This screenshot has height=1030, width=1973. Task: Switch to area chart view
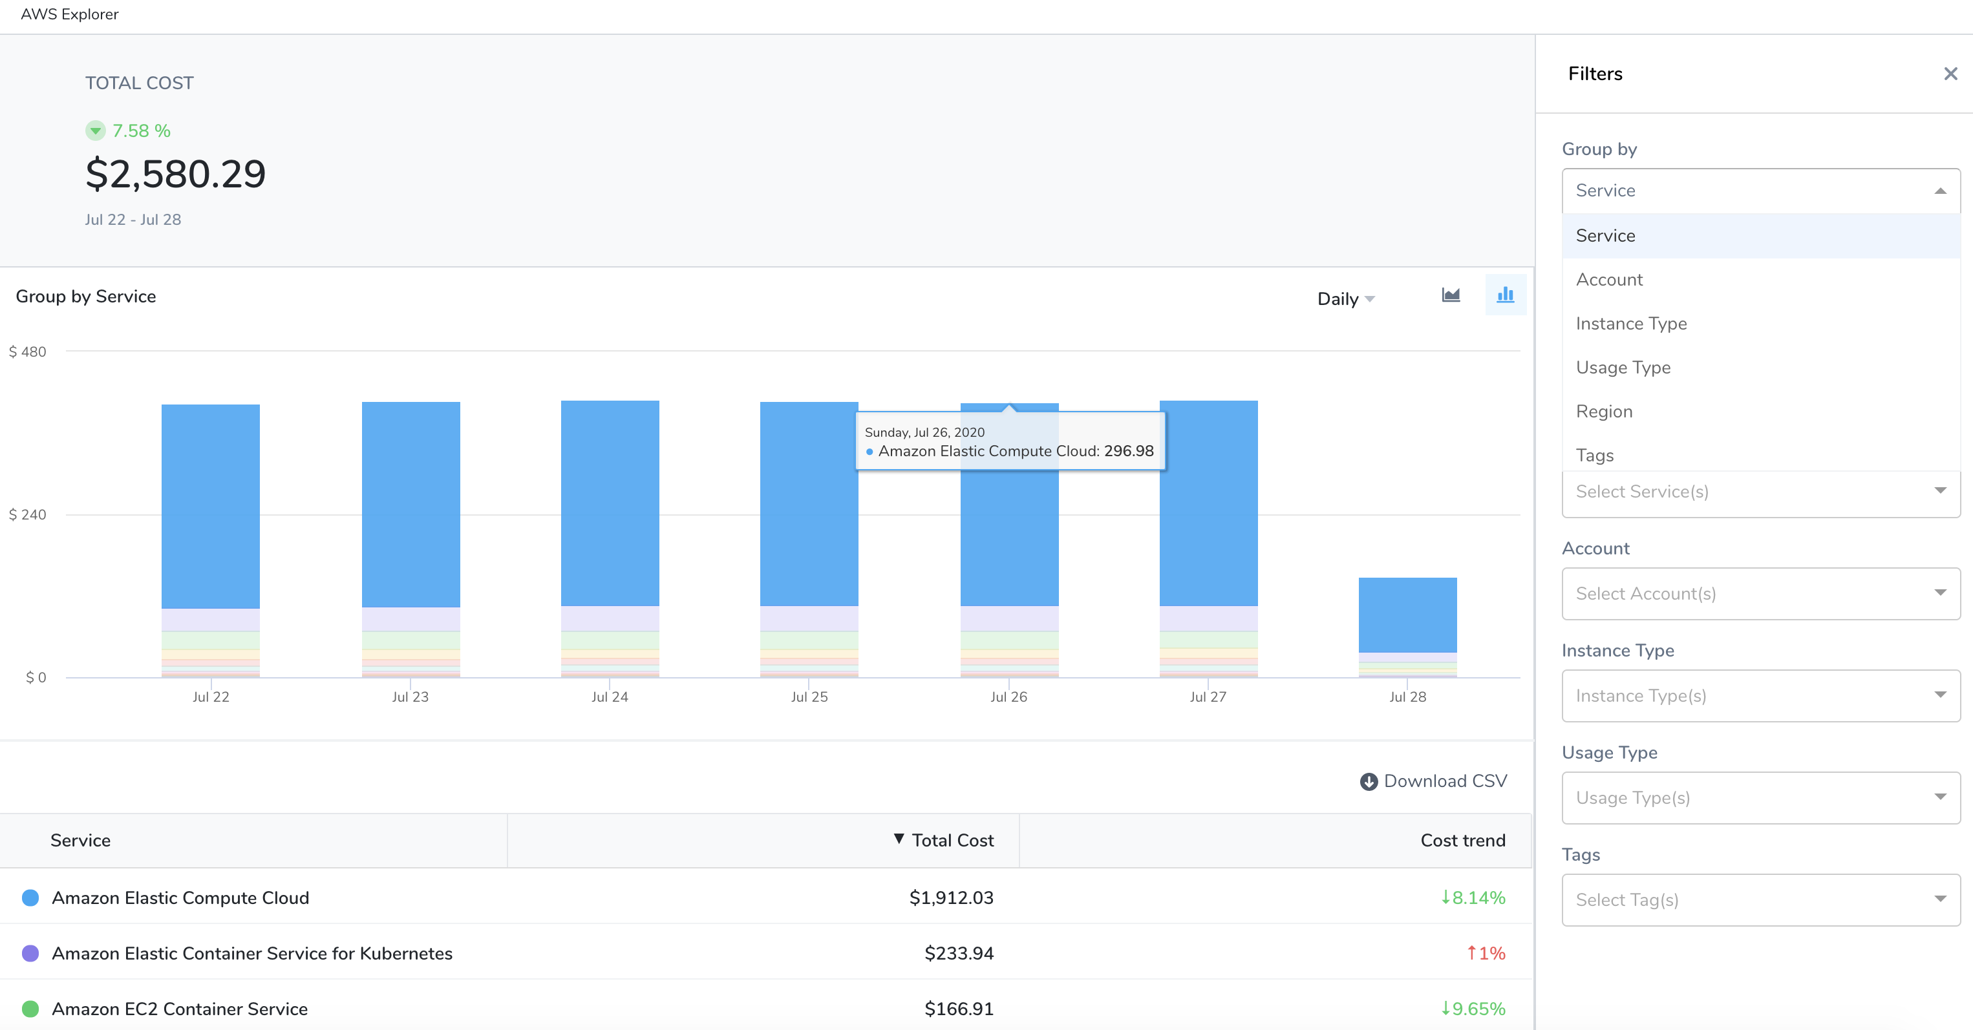coord(1451,295)
